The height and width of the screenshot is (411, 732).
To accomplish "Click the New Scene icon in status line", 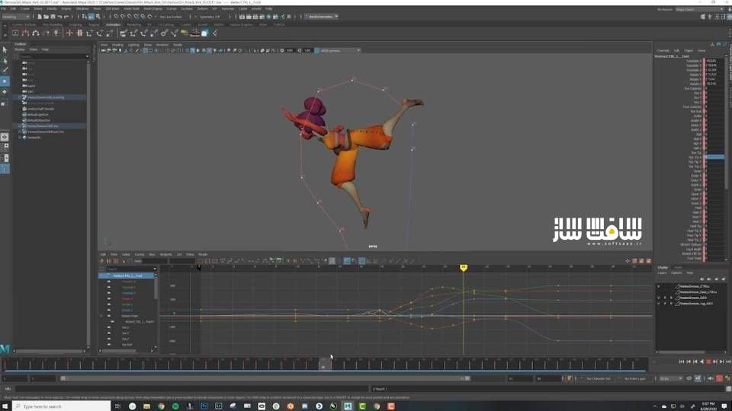I will click(x=40, y=17).
